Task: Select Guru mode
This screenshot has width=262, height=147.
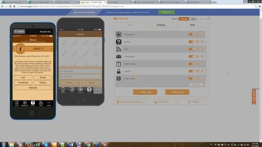Action: coord(193,19)
